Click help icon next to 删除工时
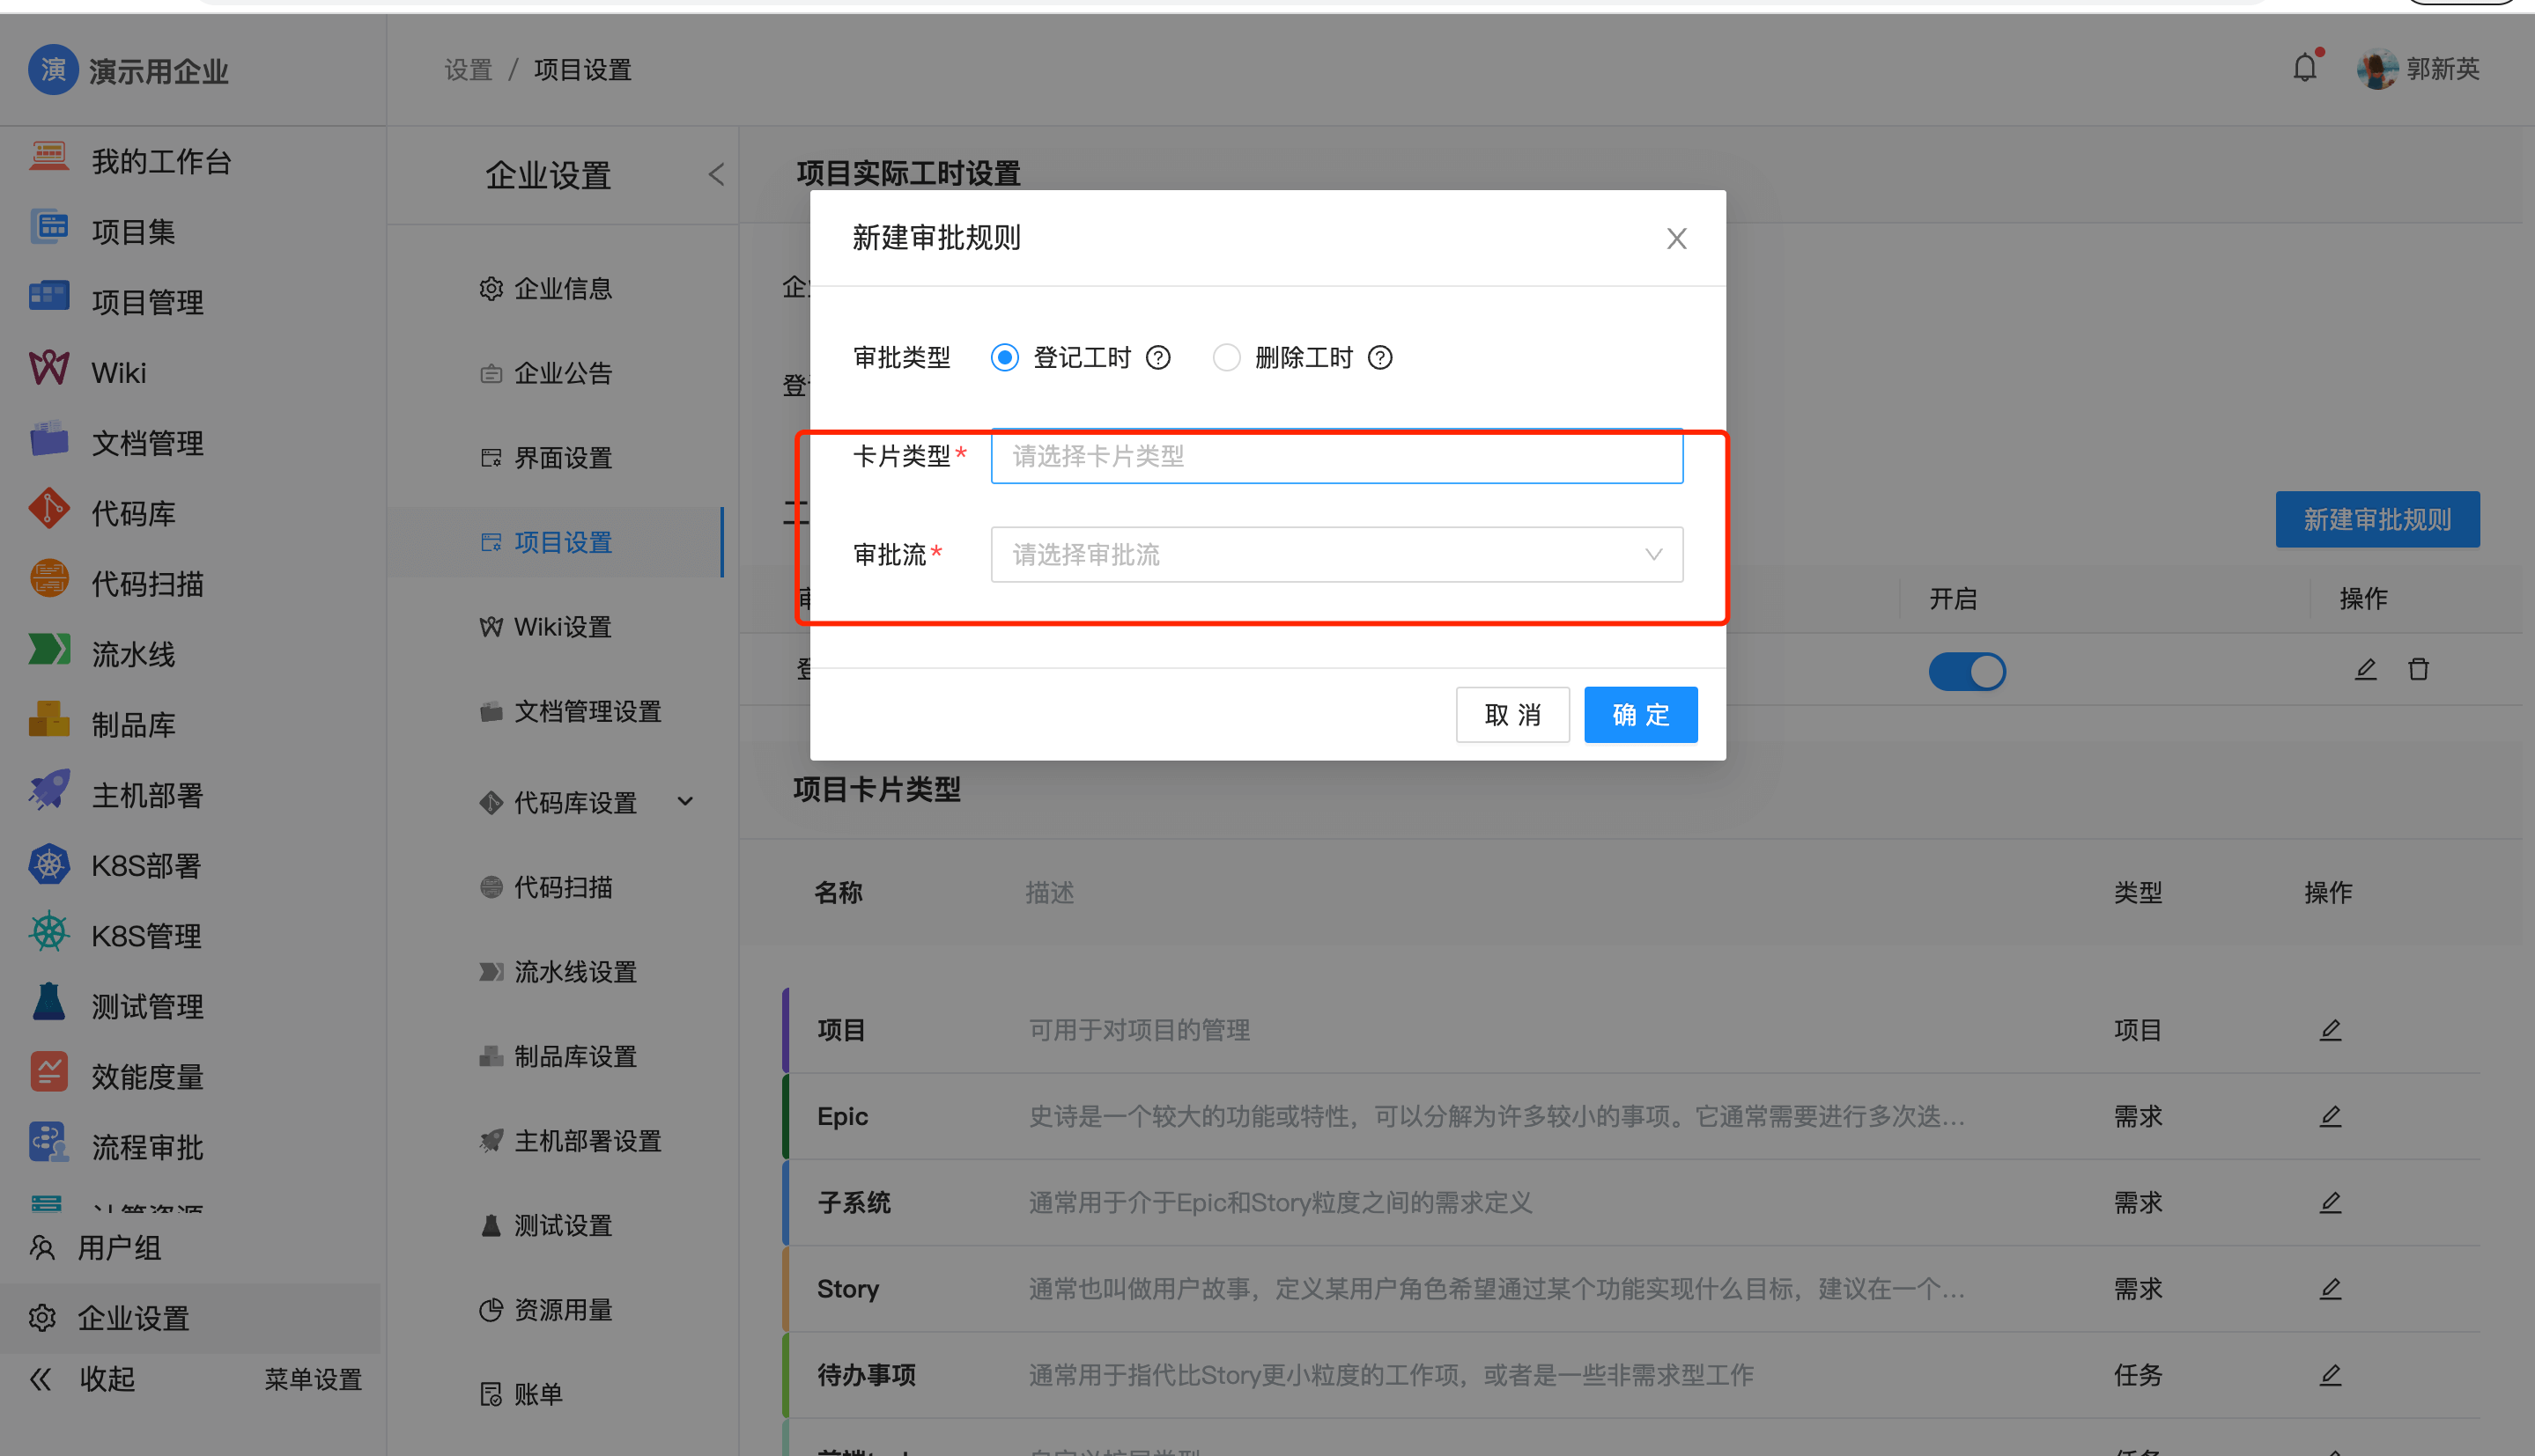Image resolution: width=2535 pixels, height=1456 pixels. 1379,358
